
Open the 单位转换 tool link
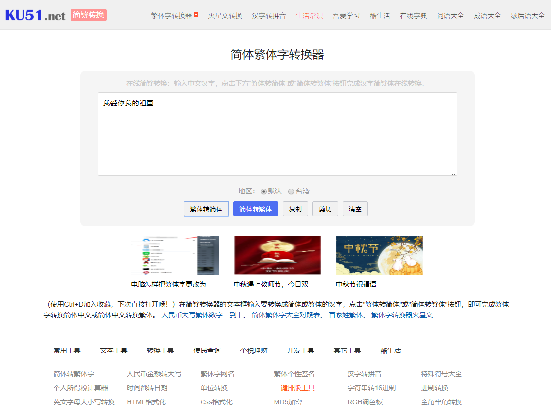(214, 388)
